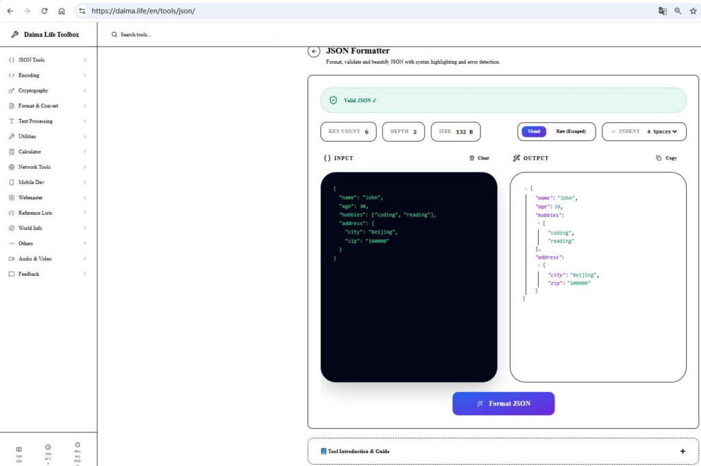Click the search magnifier icon
This screenshot has height=466, width=701.
114,34
